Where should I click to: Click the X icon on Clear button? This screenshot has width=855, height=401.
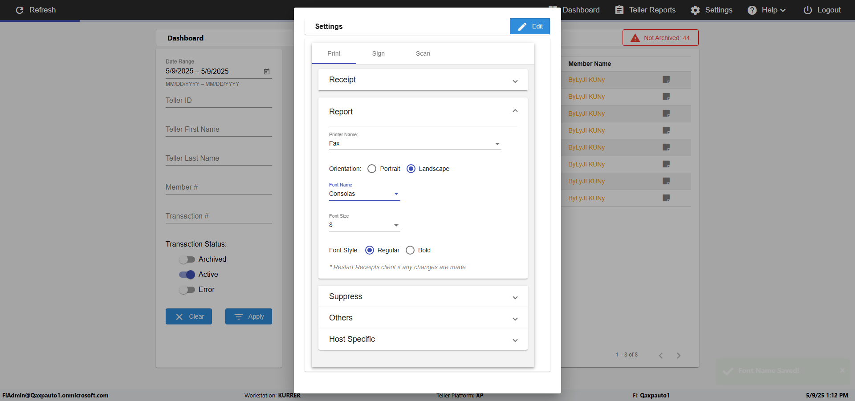click(179, 317)
